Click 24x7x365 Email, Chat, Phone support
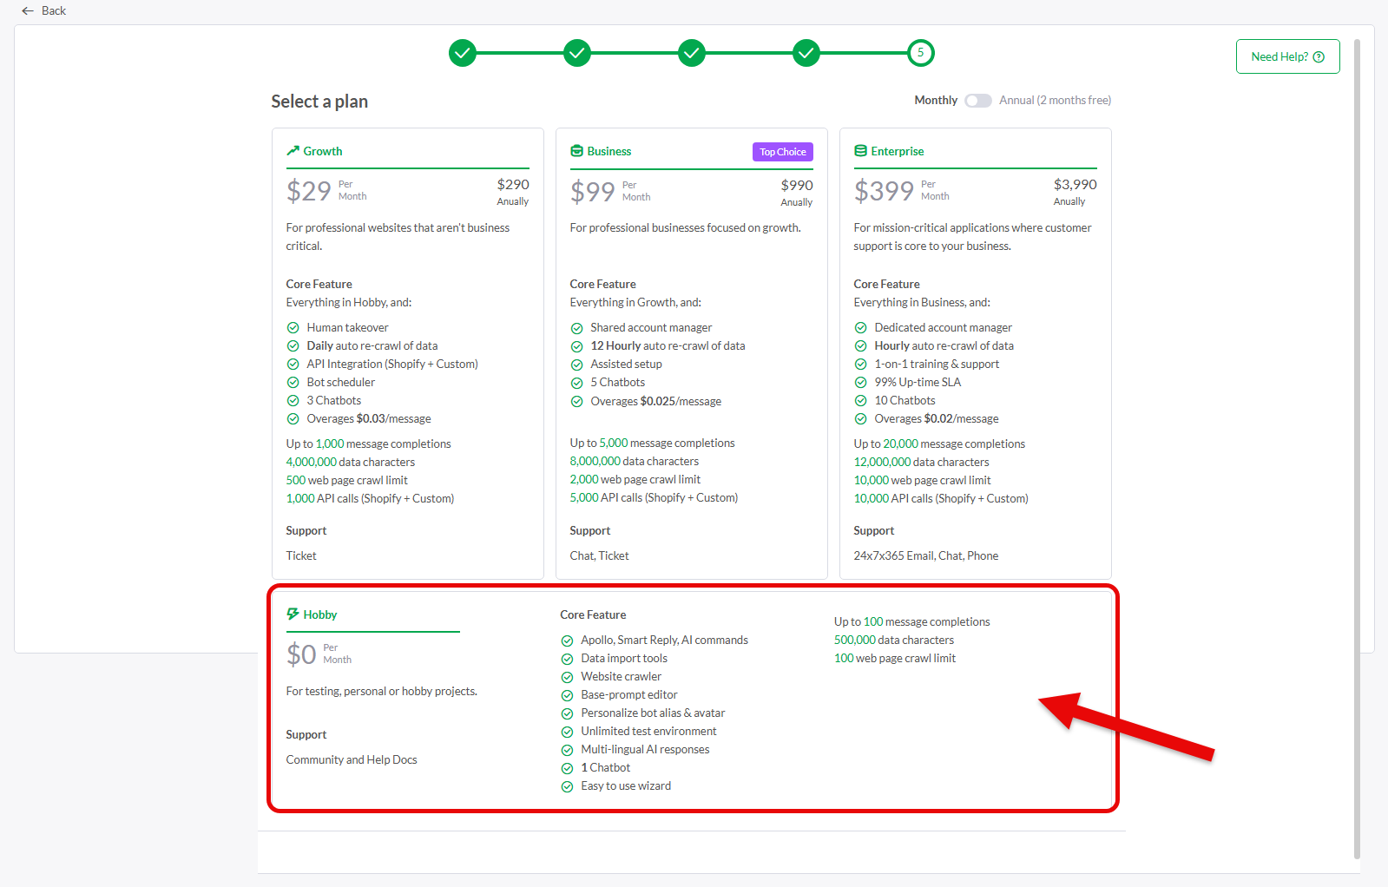Screen dimensions: 1388x887 [926, 555]
